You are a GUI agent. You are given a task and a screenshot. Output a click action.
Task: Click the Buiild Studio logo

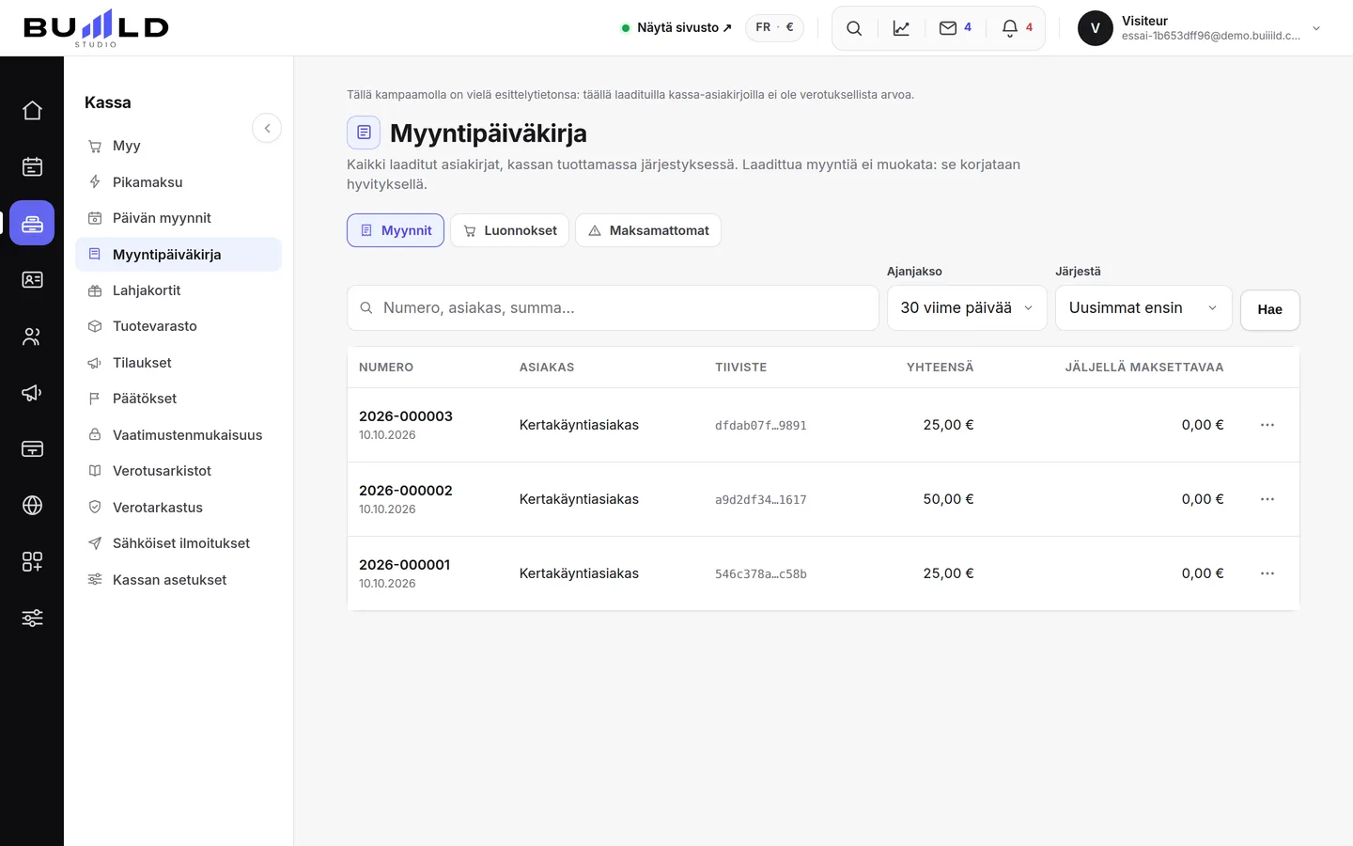point(96,28)
